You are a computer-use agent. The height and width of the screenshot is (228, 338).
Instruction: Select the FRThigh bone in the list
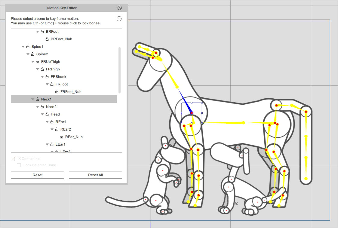click(x=53, y=69)
